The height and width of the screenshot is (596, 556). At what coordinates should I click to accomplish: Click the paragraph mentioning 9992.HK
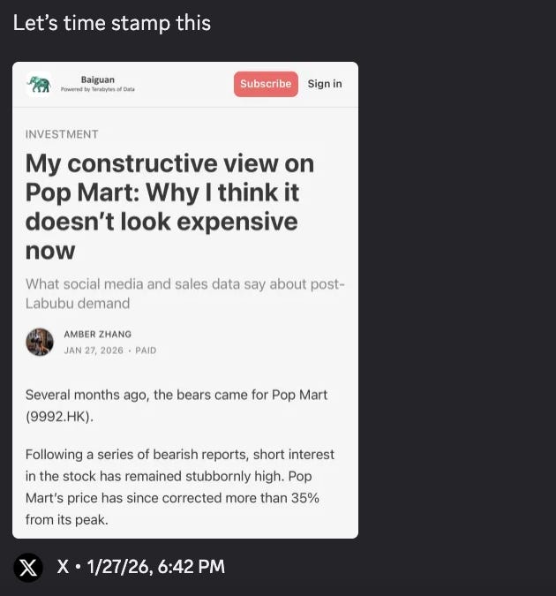pos(177,405)
